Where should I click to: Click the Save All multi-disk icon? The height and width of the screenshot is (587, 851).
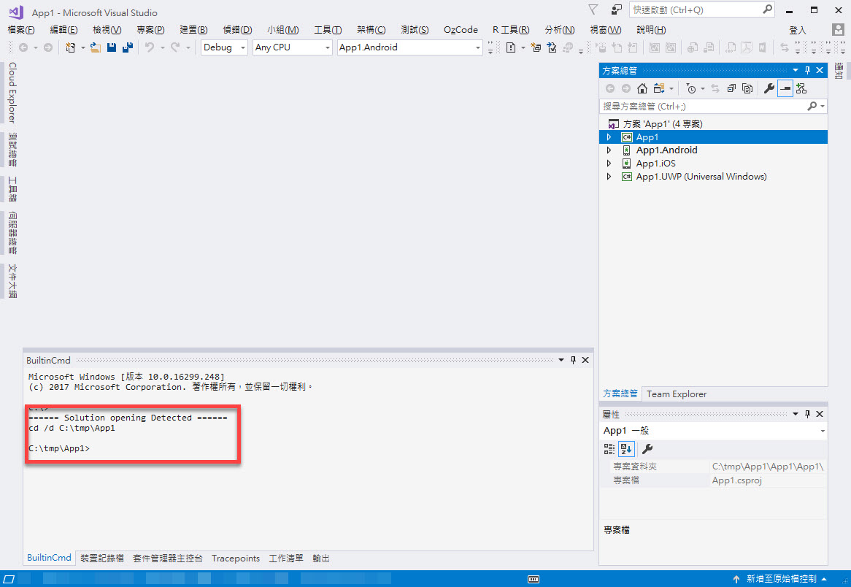pyautogui.click(x=128, y=47)
